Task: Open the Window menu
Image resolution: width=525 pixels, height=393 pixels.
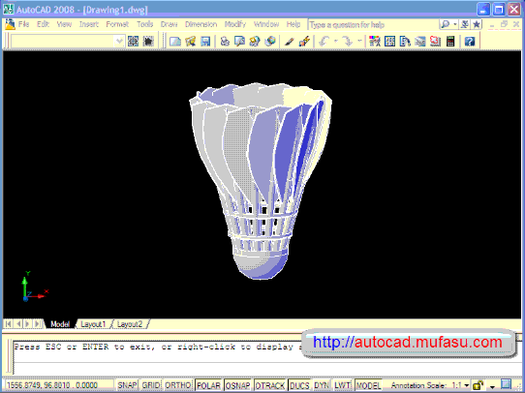Action: pyautogui.click(x=266, y=24)
